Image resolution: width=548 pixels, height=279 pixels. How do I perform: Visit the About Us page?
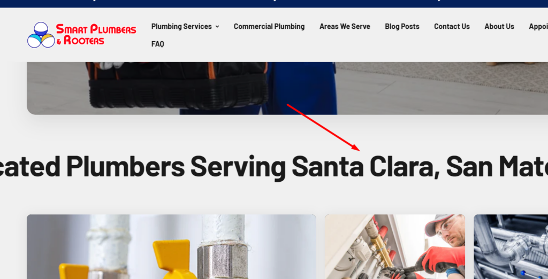499,27
